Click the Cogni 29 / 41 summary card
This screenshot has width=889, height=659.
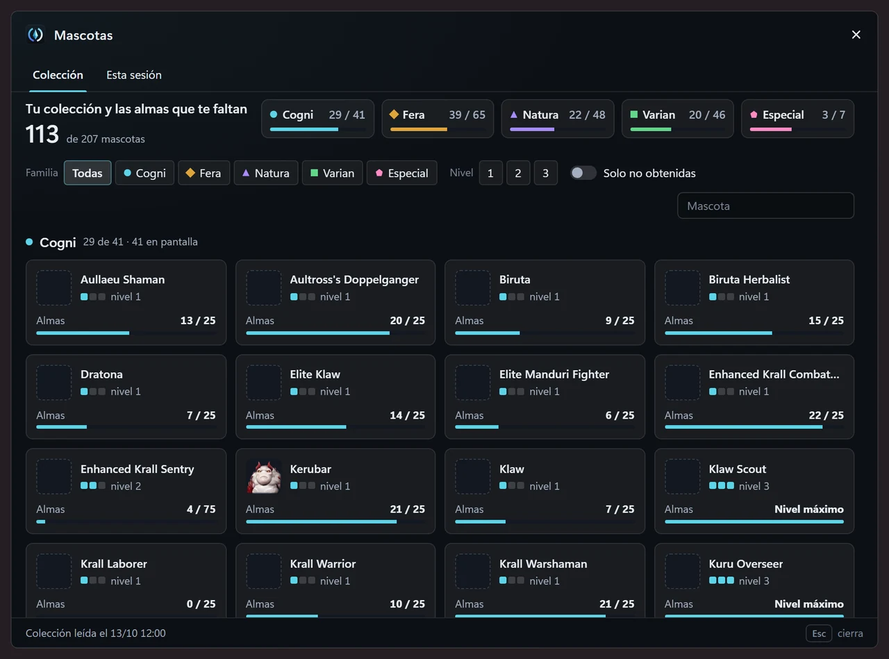(317, 119)
